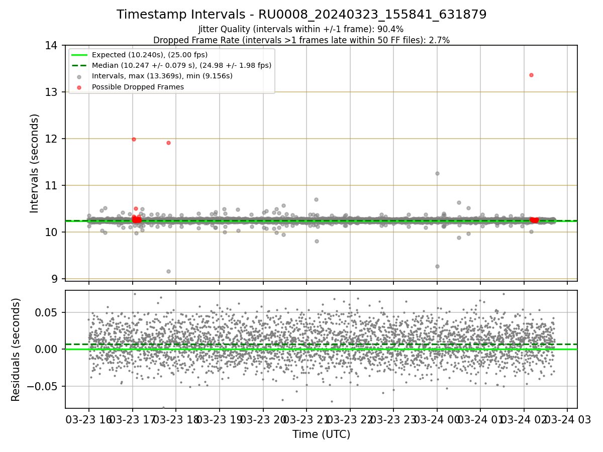Click the red dot marker in the legend
This screenshot has height=452, width=603.
click(80, 87)
